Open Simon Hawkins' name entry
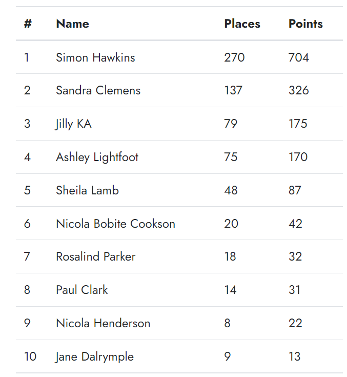Image resolution: width=347 pixels, height=377 pixels. [x=95, y=57]
